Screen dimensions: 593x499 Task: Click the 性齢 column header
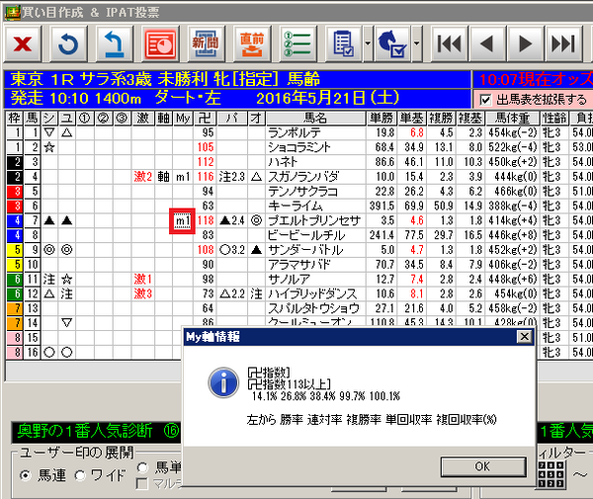[x=554, y=118]
